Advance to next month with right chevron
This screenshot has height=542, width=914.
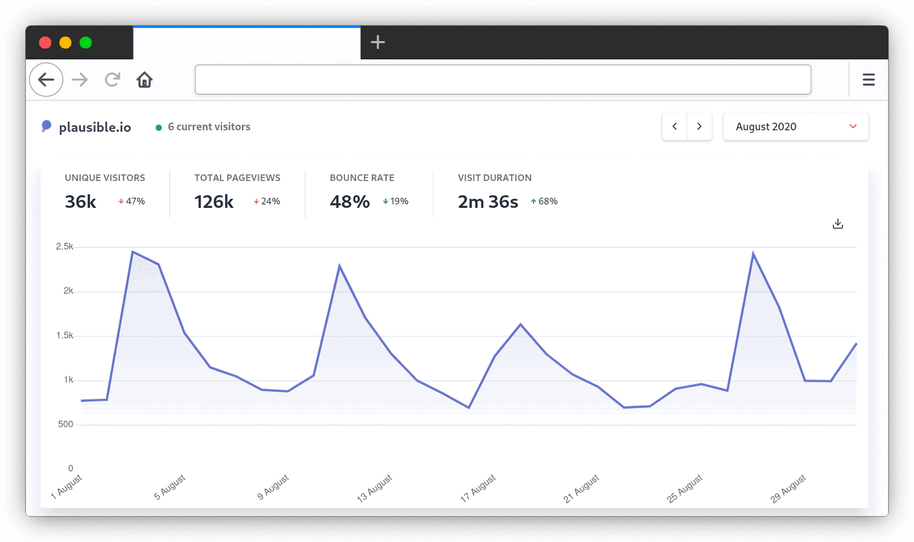(x=699, y=126)
